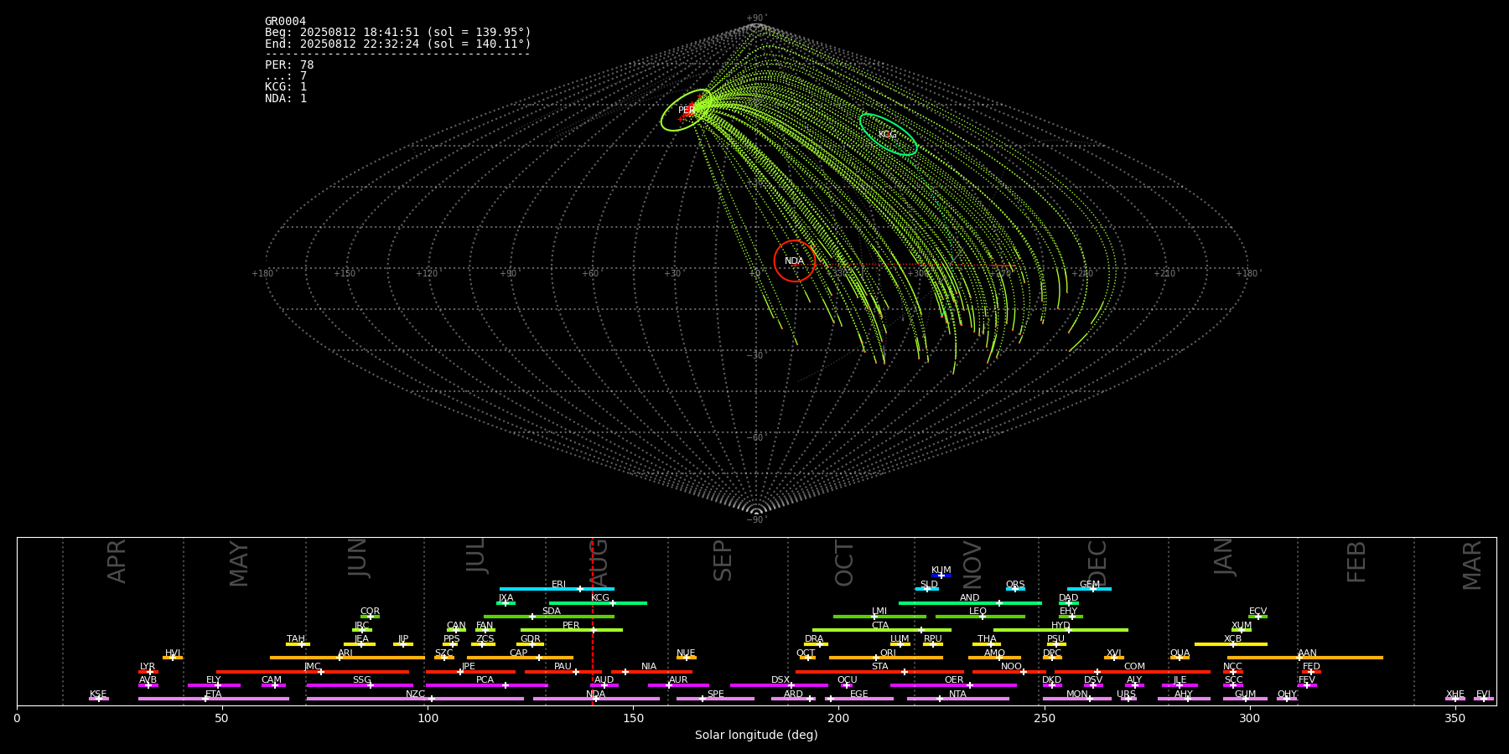This screenshot has width=1509, height=754.
Task: Click the COR shower bar
Action: (x=370, y=617)
